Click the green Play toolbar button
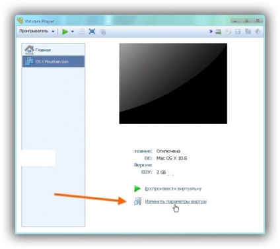The height and width of the screenshot is (249, 280). pos(65,32)
